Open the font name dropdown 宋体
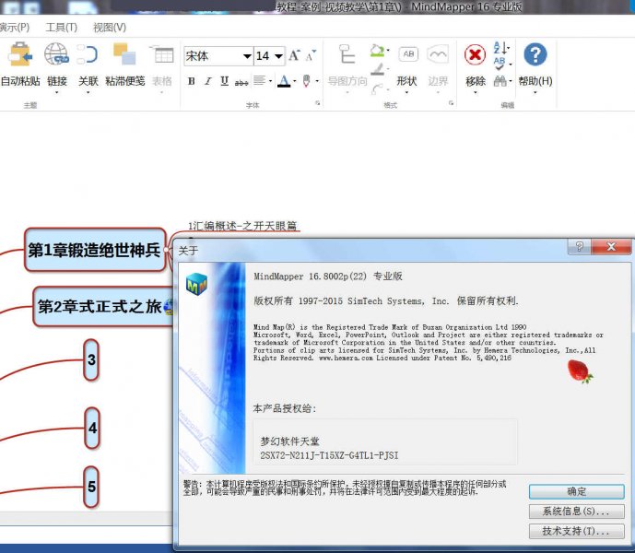Screen dimensions: 635x553 coord(247,56)
